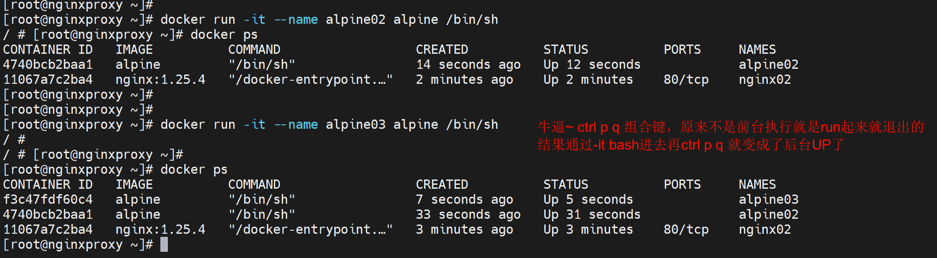Click the "33 seconds ago" created value
This screenshot has width=937, height=258.
(468, 214)
